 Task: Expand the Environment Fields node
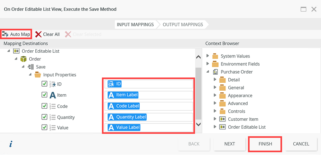click(x=208, y=64)
